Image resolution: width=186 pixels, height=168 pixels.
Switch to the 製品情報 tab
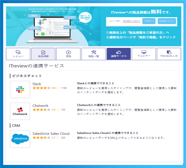point(43,54)
